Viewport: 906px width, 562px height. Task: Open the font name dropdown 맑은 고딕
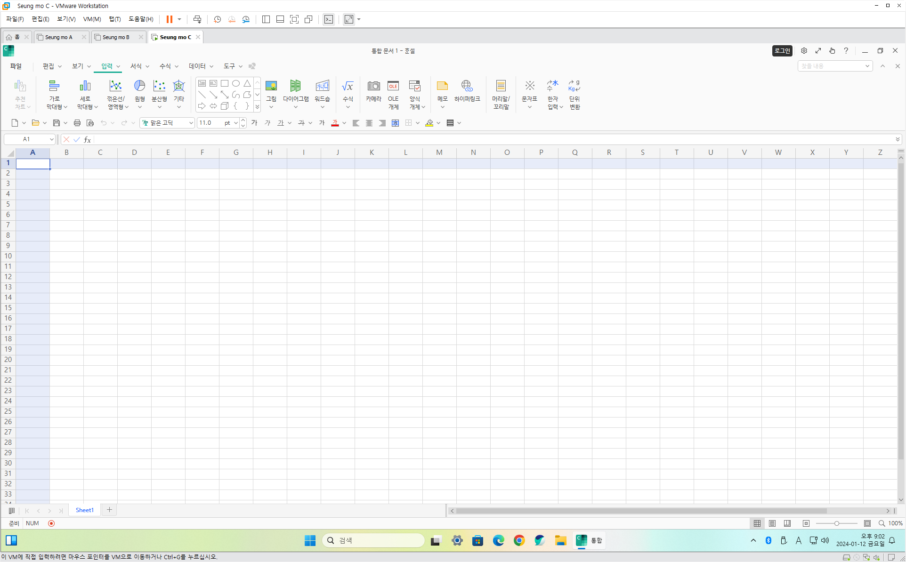[191, 123]
